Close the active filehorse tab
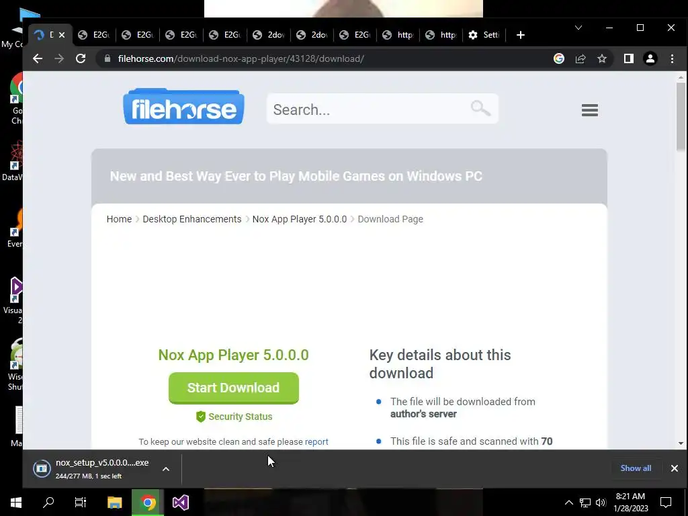This screenshot has height=516, width=688. pos(62,35)
